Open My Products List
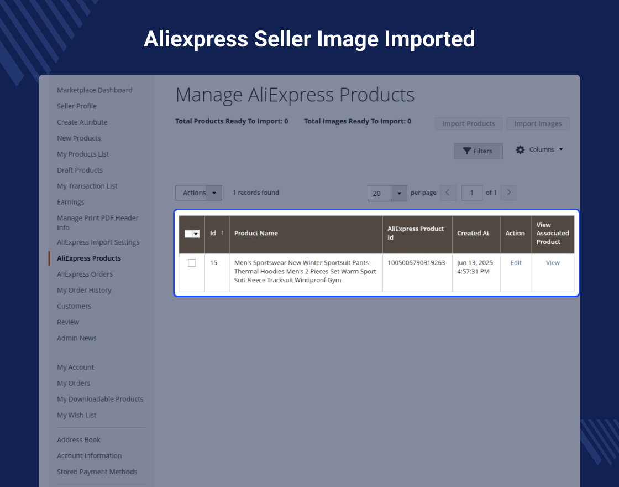Screen dimensions: 619x487 pos(83,154)
